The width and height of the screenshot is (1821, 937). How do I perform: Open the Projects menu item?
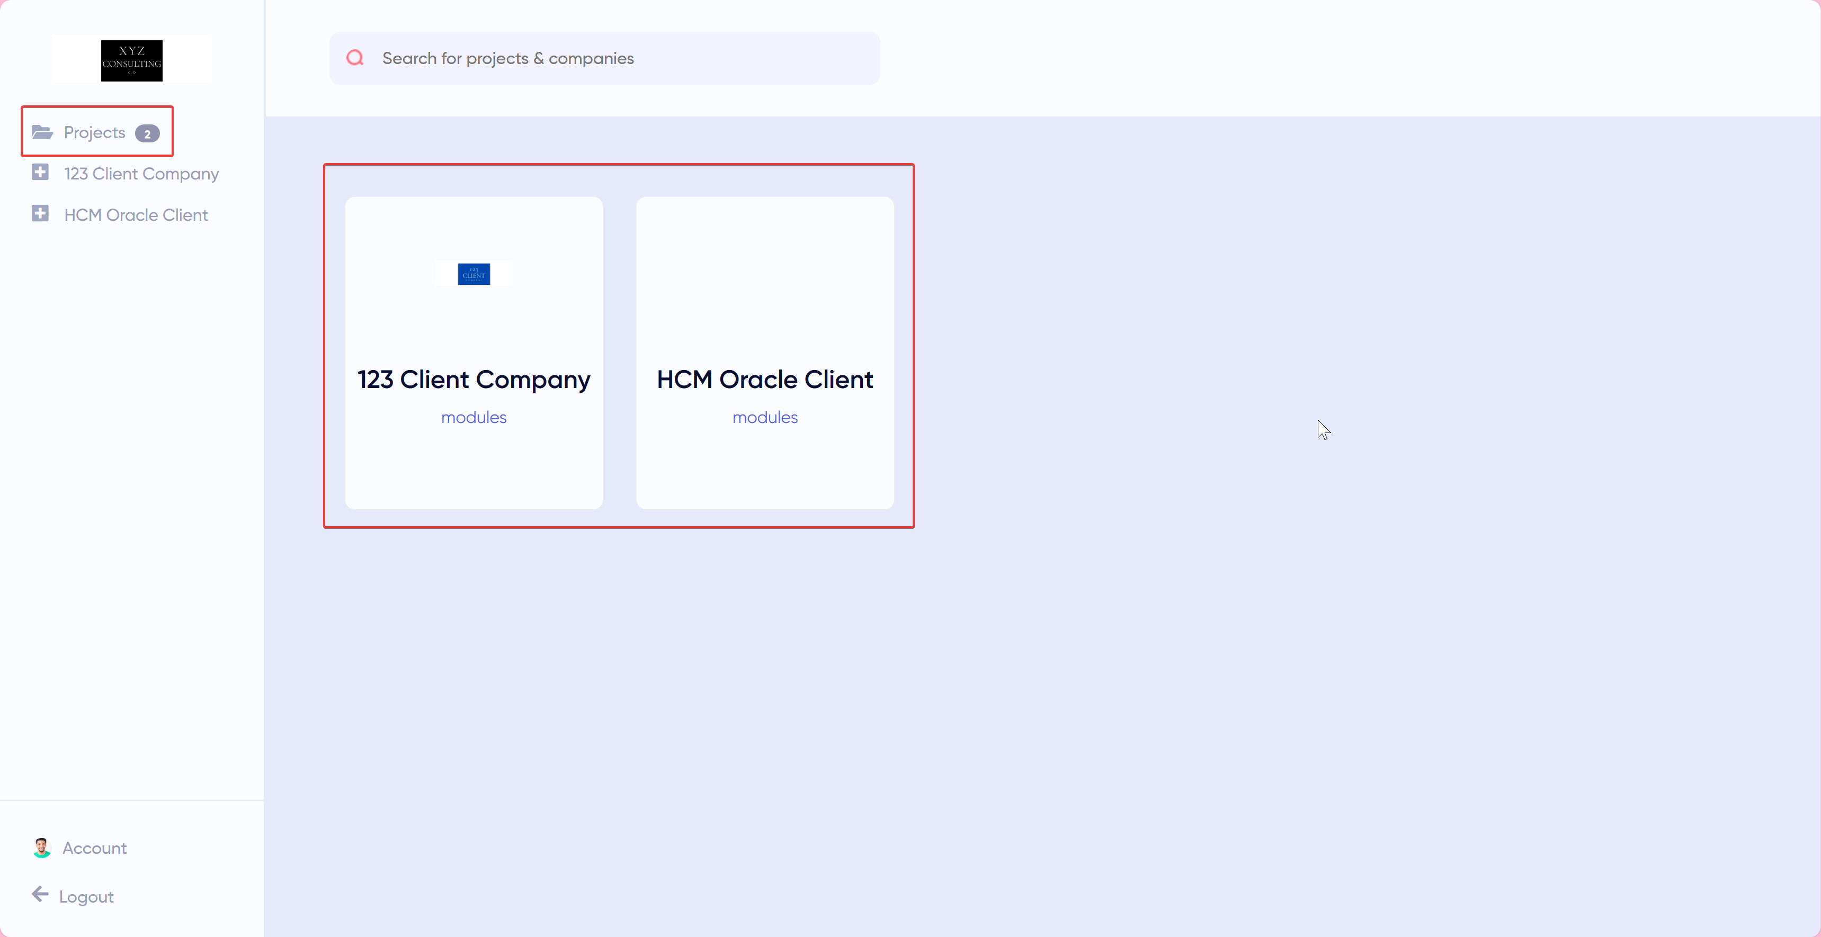point(94,133)
